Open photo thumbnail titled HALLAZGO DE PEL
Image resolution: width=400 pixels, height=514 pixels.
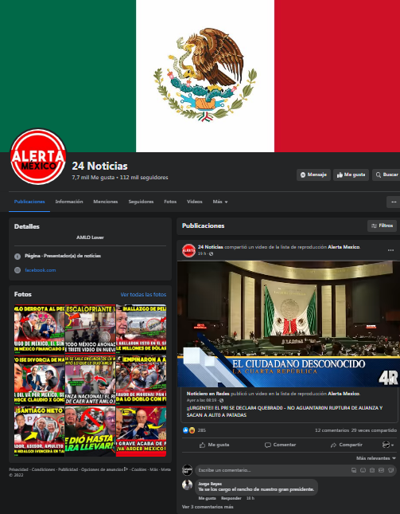coord(141,329)
